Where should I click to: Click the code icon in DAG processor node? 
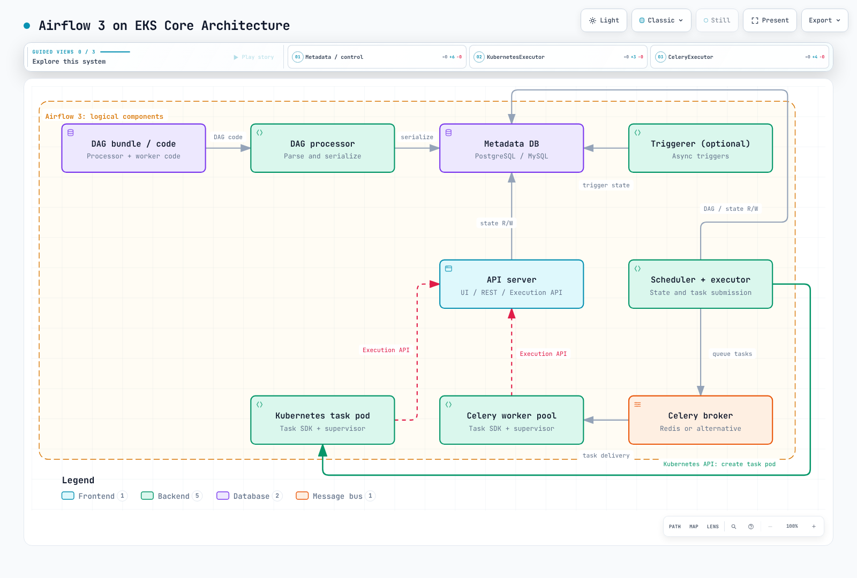click(x=260, y=133)
